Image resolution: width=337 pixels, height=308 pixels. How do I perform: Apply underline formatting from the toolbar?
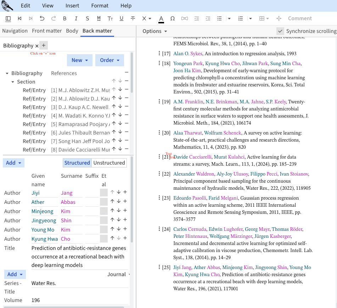[x=122, y=18]
